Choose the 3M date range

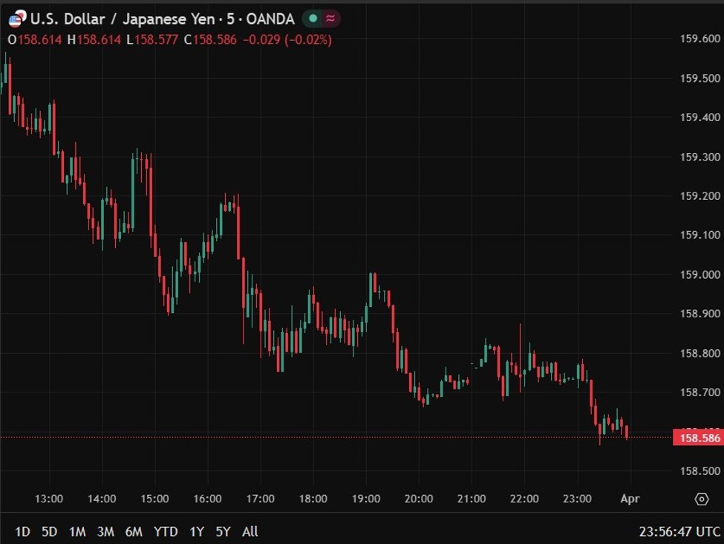coord(105,531)
